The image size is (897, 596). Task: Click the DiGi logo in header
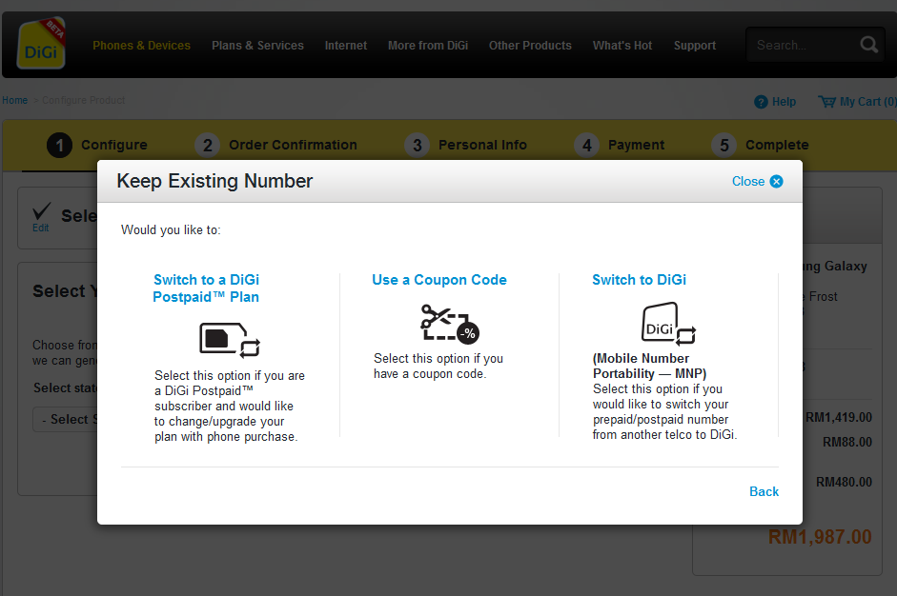(x=41, y=45)
